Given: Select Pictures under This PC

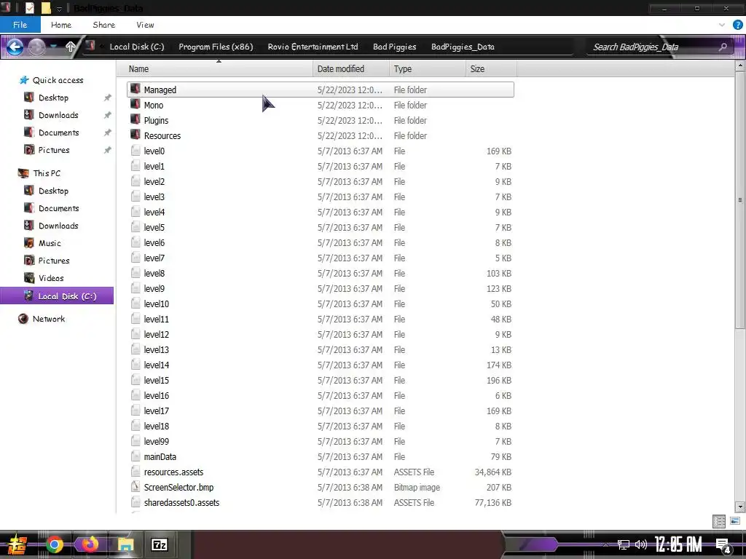Looking at the screenshot, I should [x=54, y=261].
